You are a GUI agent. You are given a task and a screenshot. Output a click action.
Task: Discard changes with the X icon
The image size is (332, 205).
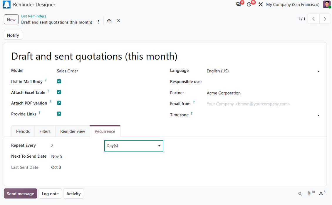[119, 21]
